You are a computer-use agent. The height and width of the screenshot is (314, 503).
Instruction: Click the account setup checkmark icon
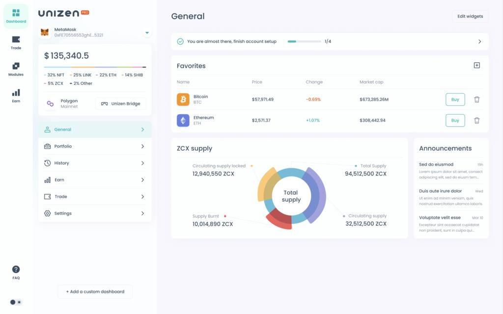coord(180,41)
